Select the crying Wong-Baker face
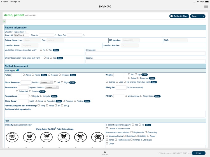Screen dimensions: 210x157 click(97, 137)
